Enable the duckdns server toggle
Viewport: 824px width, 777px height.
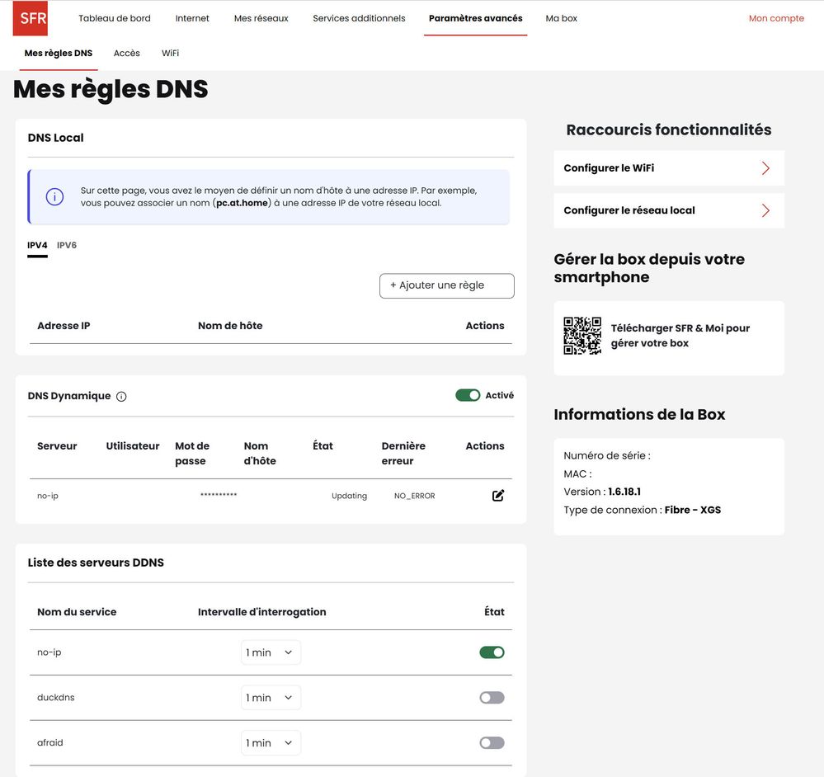click(x=492, y=698)
